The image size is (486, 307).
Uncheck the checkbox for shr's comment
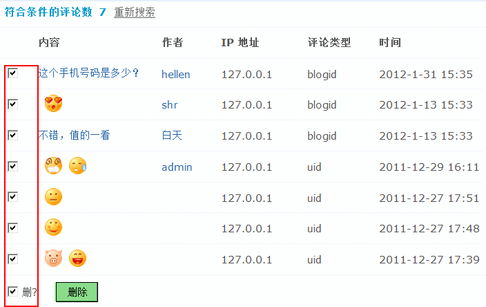coord(12,104)
